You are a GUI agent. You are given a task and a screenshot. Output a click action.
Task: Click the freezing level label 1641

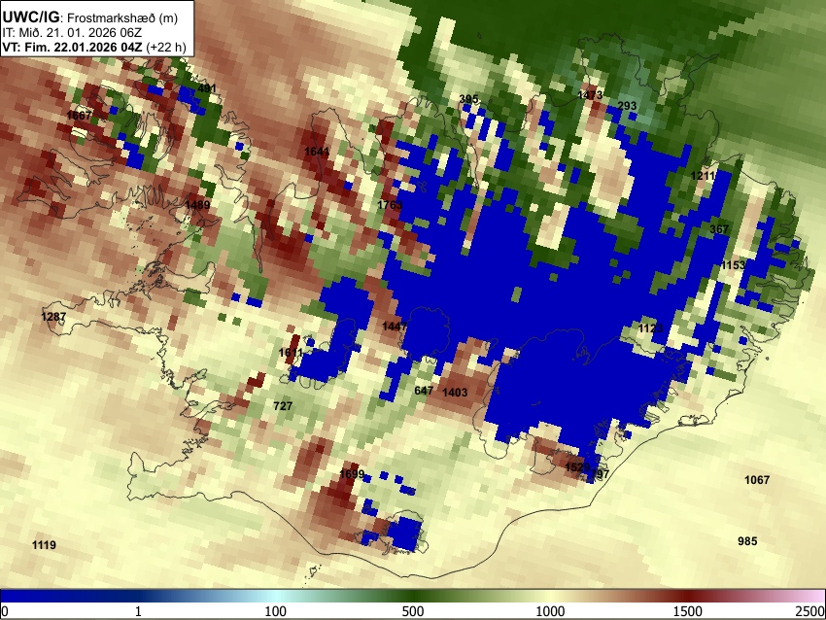317,152
